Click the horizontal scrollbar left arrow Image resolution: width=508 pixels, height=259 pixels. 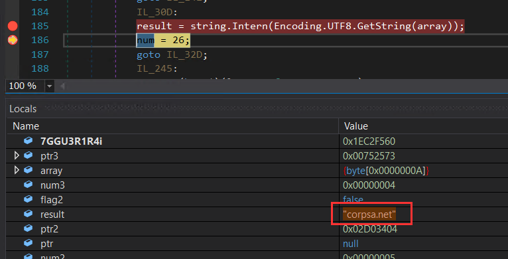pyautogui.click(x=62, y=86)
